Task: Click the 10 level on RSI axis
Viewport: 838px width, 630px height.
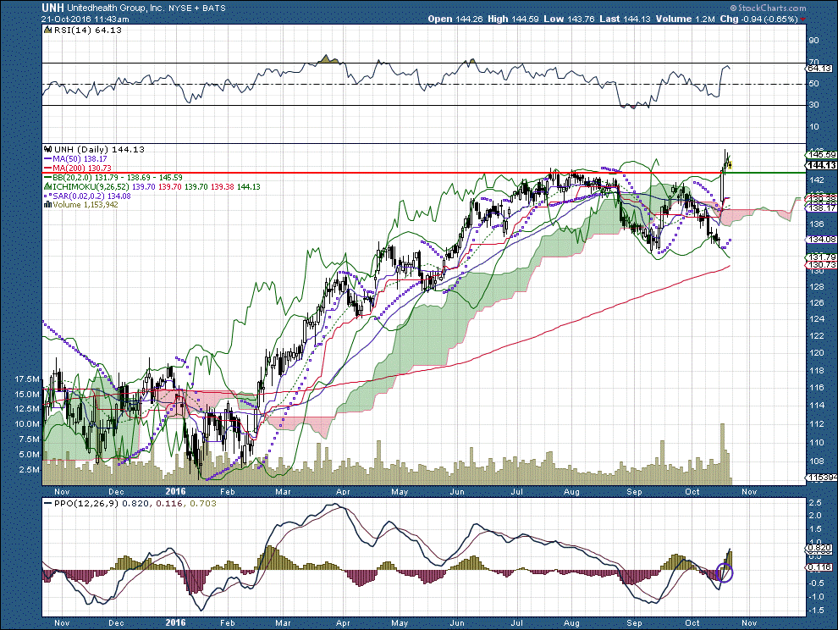Action: [814, 127]
